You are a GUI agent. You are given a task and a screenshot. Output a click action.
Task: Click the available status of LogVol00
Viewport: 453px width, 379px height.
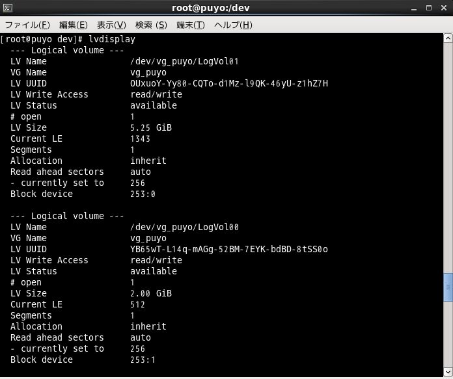click(x=154, y=271)
